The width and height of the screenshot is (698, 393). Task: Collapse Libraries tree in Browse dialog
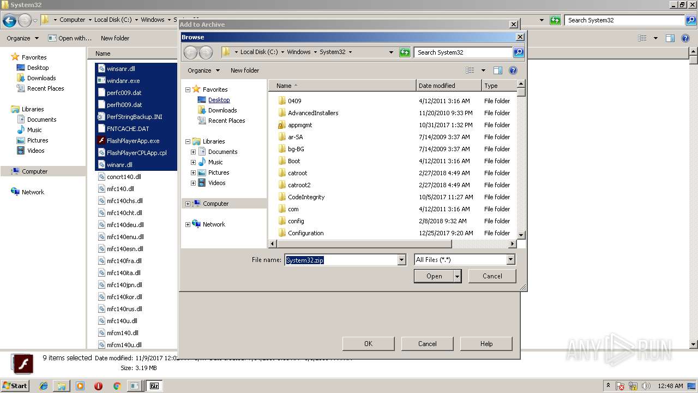click(188, 141)
